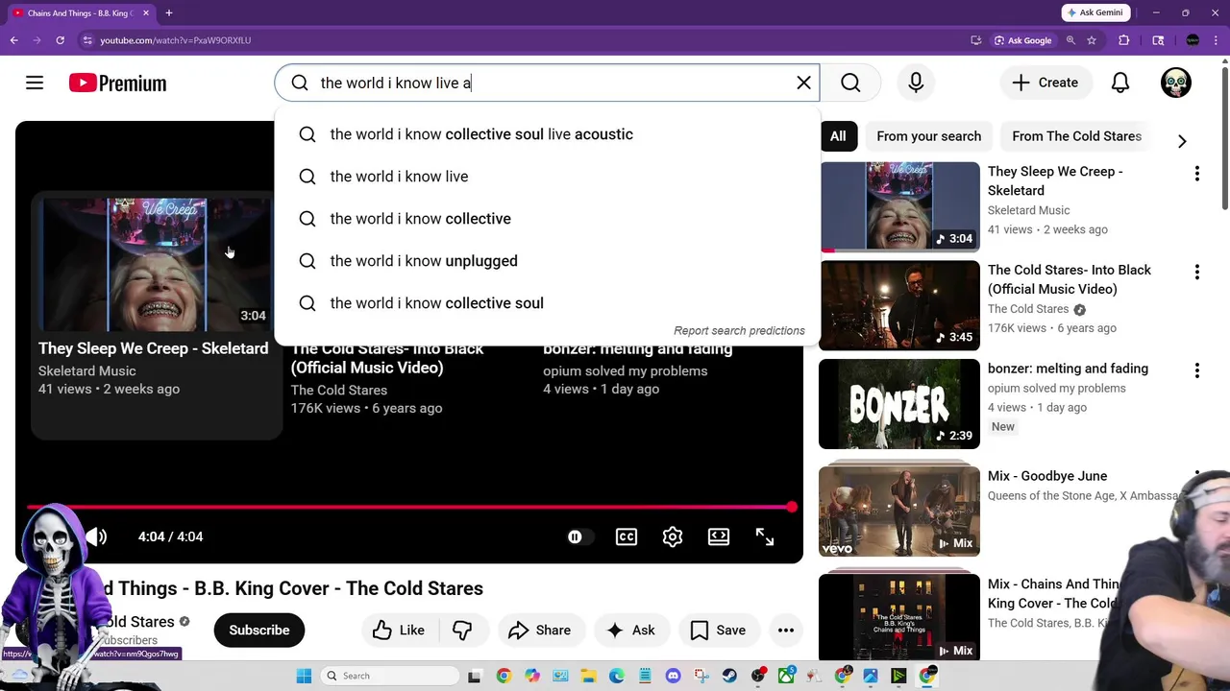
Task: Switch player to theater mode
Action: pyautogui.click(x=719, y=536)
